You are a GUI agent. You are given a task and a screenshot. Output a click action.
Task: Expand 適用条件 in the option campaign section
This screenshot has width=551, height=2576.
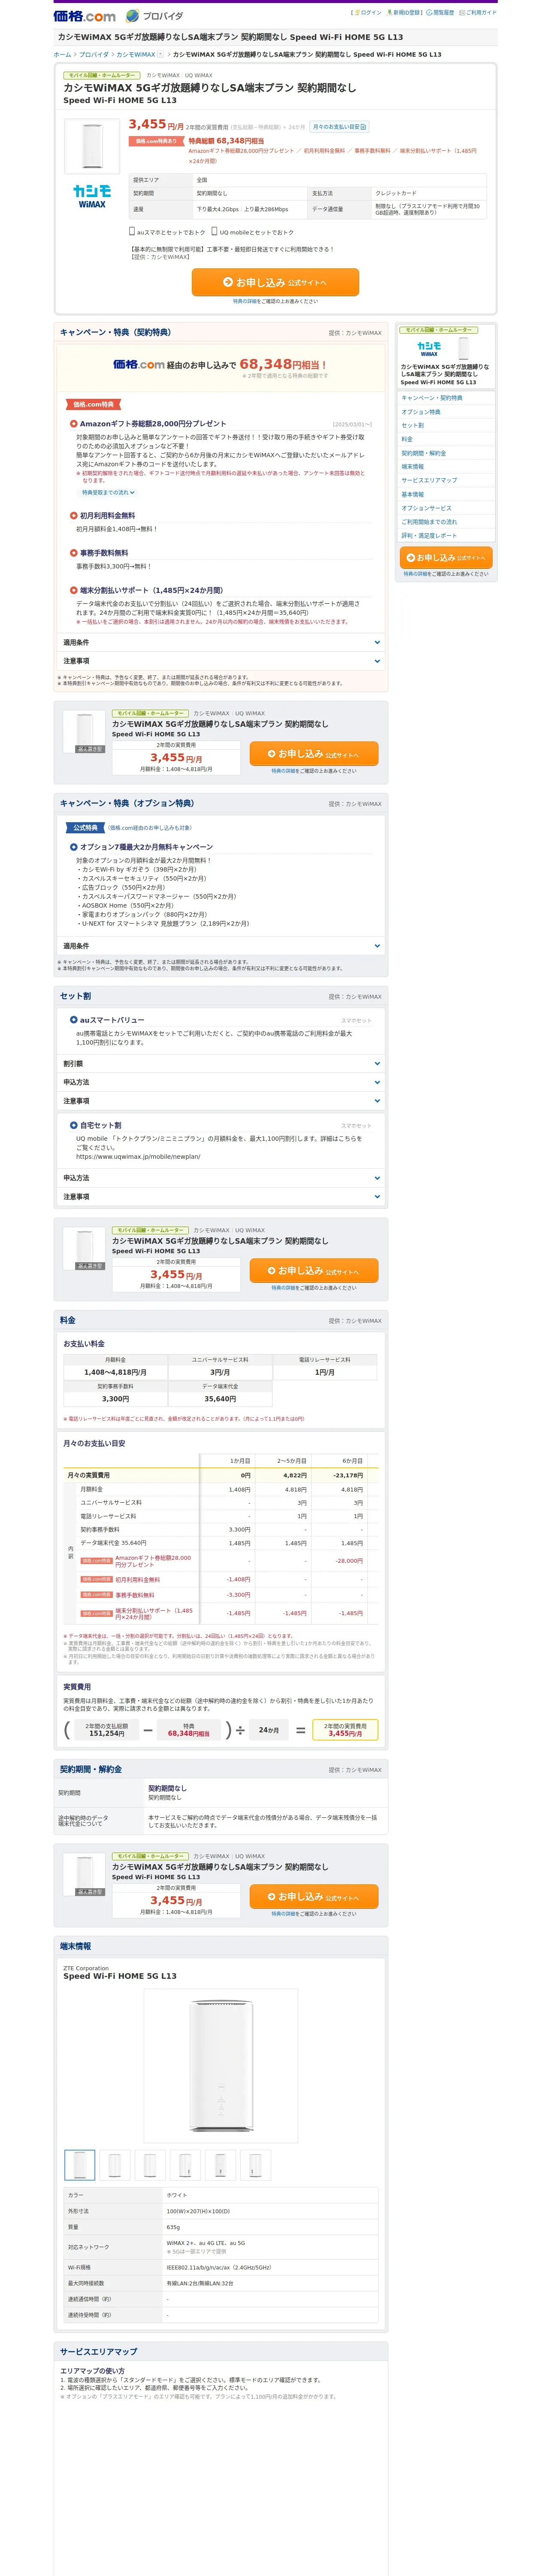click(x=221, y=946)
